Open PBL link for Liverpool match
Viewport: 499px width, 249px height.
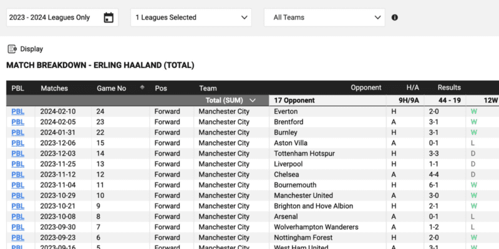pyautogui.click(x=18, y=164)
